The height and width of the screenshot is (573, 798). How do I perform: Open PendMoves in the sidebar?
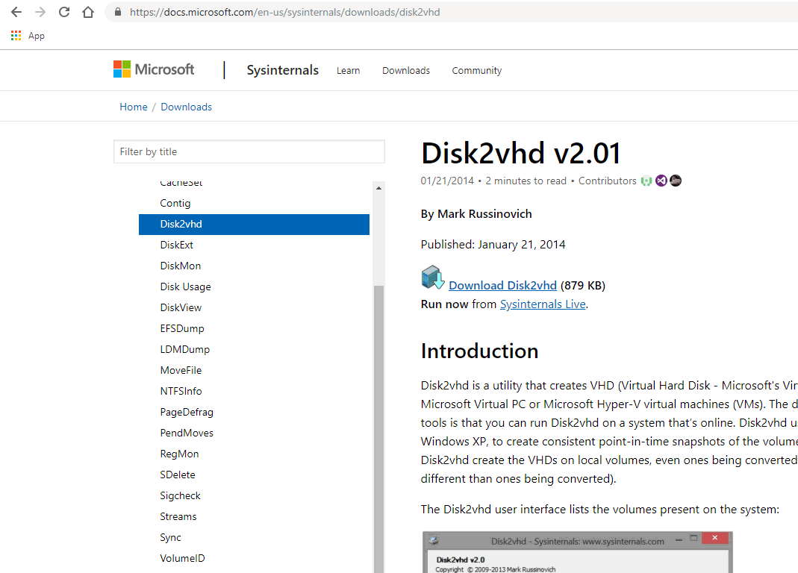tap(187, 433)
